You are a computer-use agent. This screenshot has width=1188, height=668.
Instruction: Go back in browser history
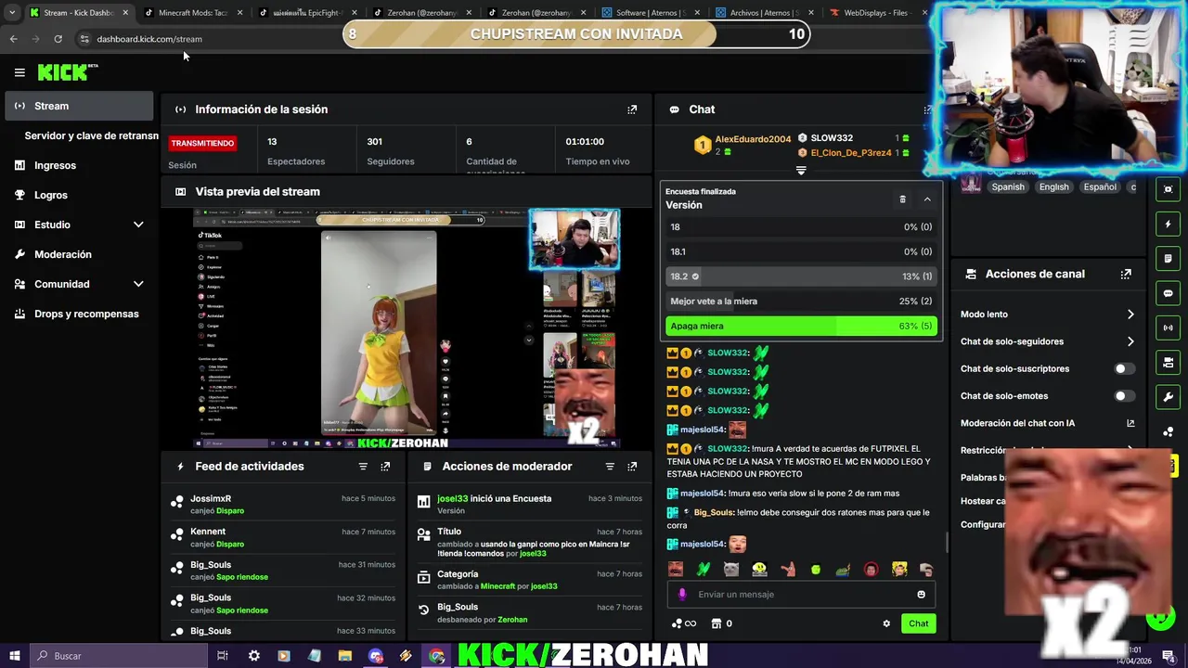coord(13,39)
